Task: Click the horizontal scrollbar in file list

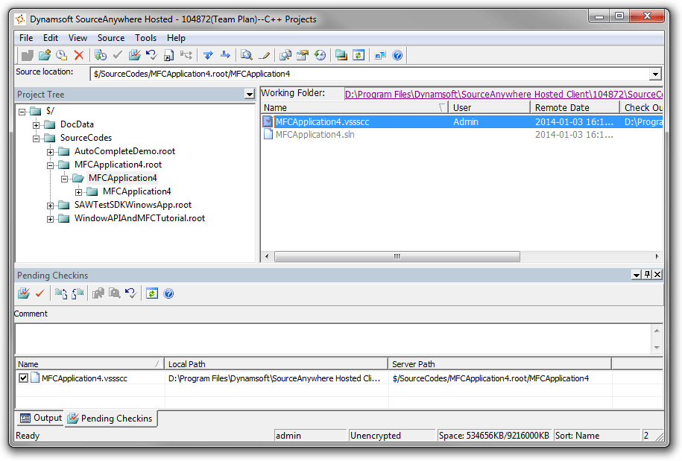Action: (397, 256)
